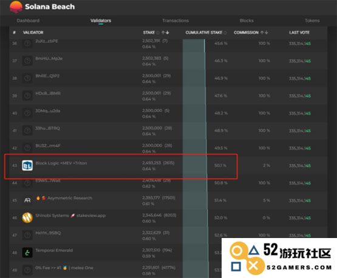337x278 pixels.
Task: Open the Tokens tab
Action: [x=312, y=21]
